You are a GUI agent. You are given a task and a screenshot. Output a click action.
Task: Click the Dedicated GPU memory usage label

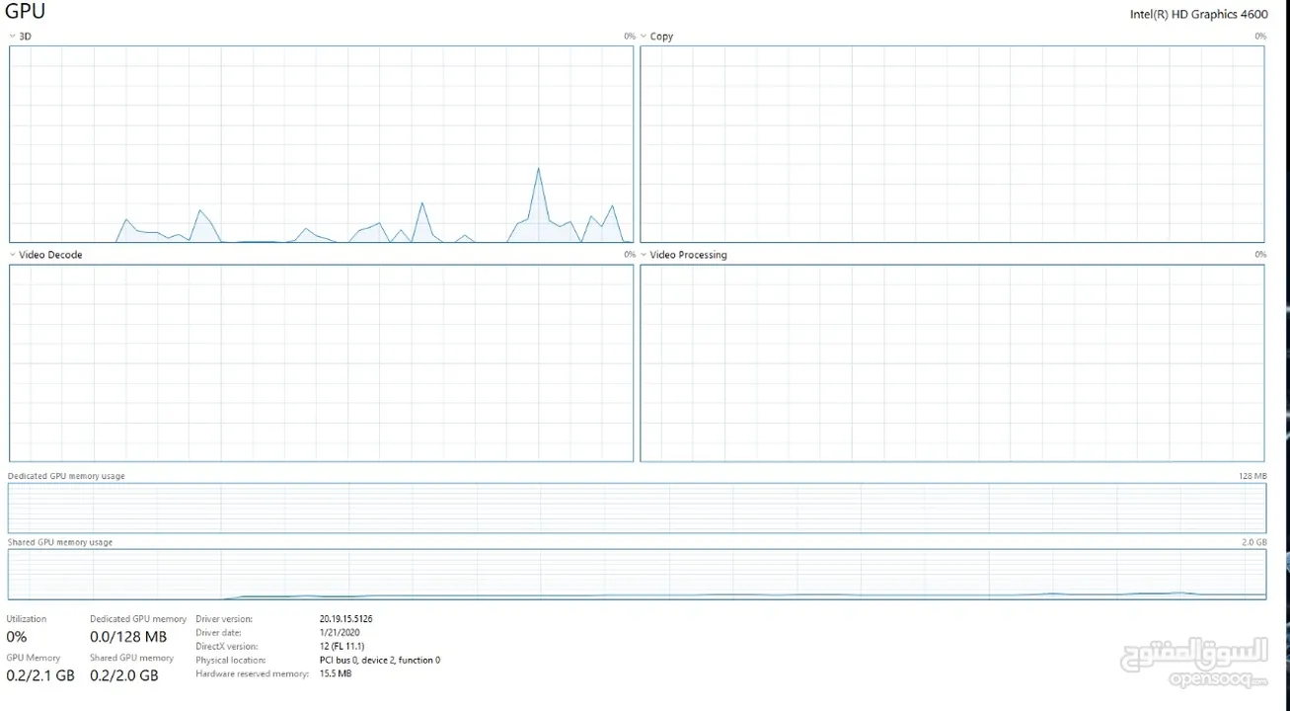(66, 476)
